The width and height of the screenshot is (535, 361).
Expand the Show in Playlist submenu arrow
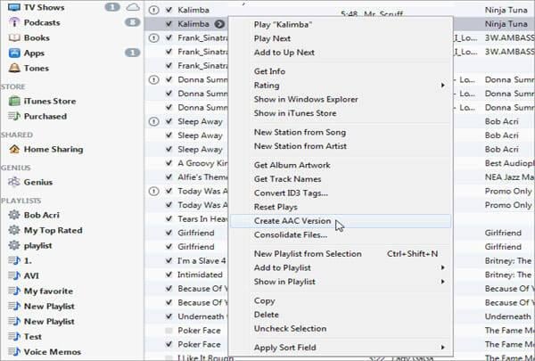[x=442, y=282]
